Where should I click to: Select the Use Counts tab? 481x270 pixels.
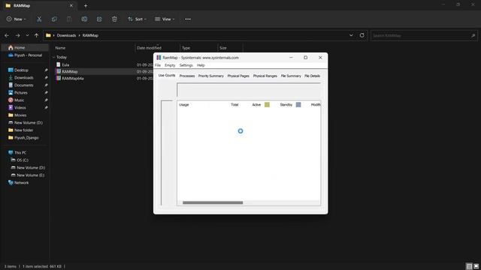(167, 75)
